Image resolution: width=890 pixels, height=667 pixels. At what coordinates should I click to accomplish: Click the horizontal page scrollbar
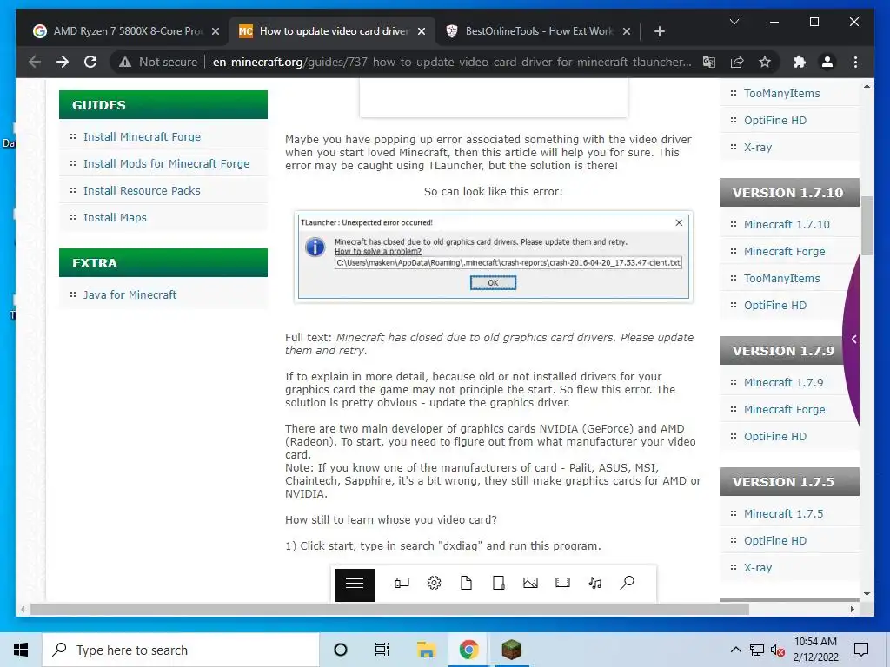click(x=389, y=609)
